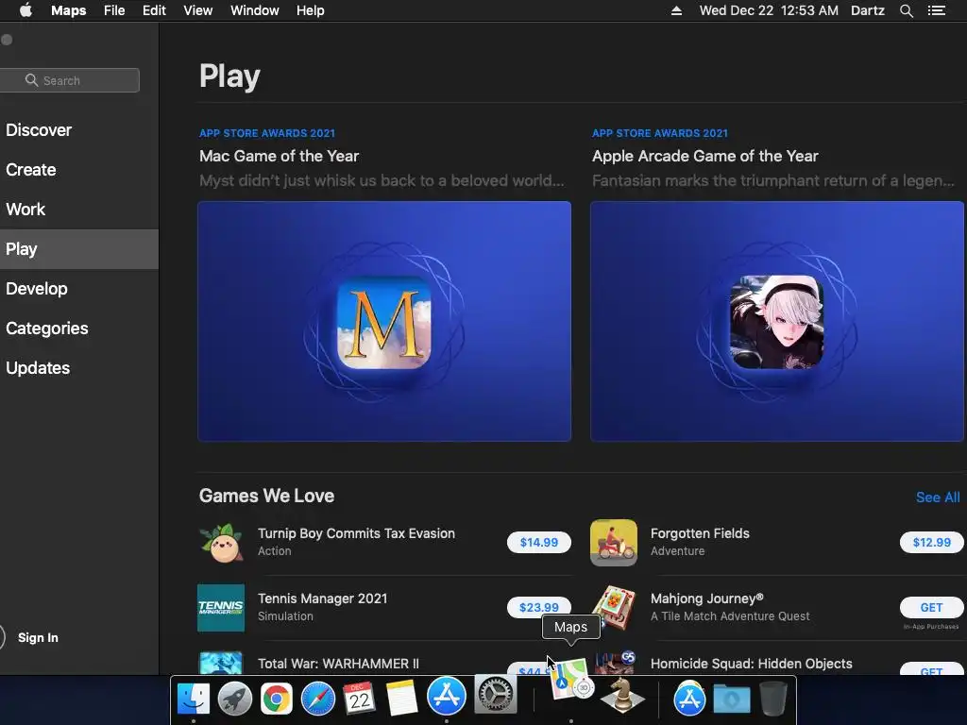Click Sign In in sidebar
The height and width of the screenshot is (725, 967).
pos(38,637)
